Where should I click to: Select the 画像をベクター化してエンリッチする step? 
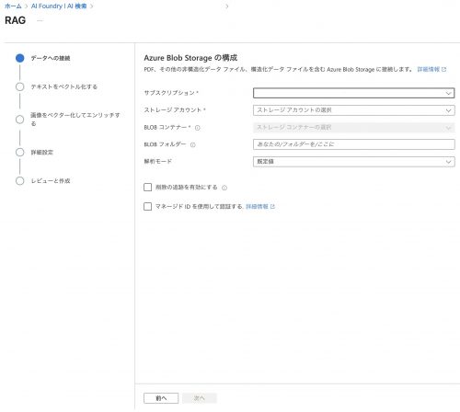pos(75,120)
